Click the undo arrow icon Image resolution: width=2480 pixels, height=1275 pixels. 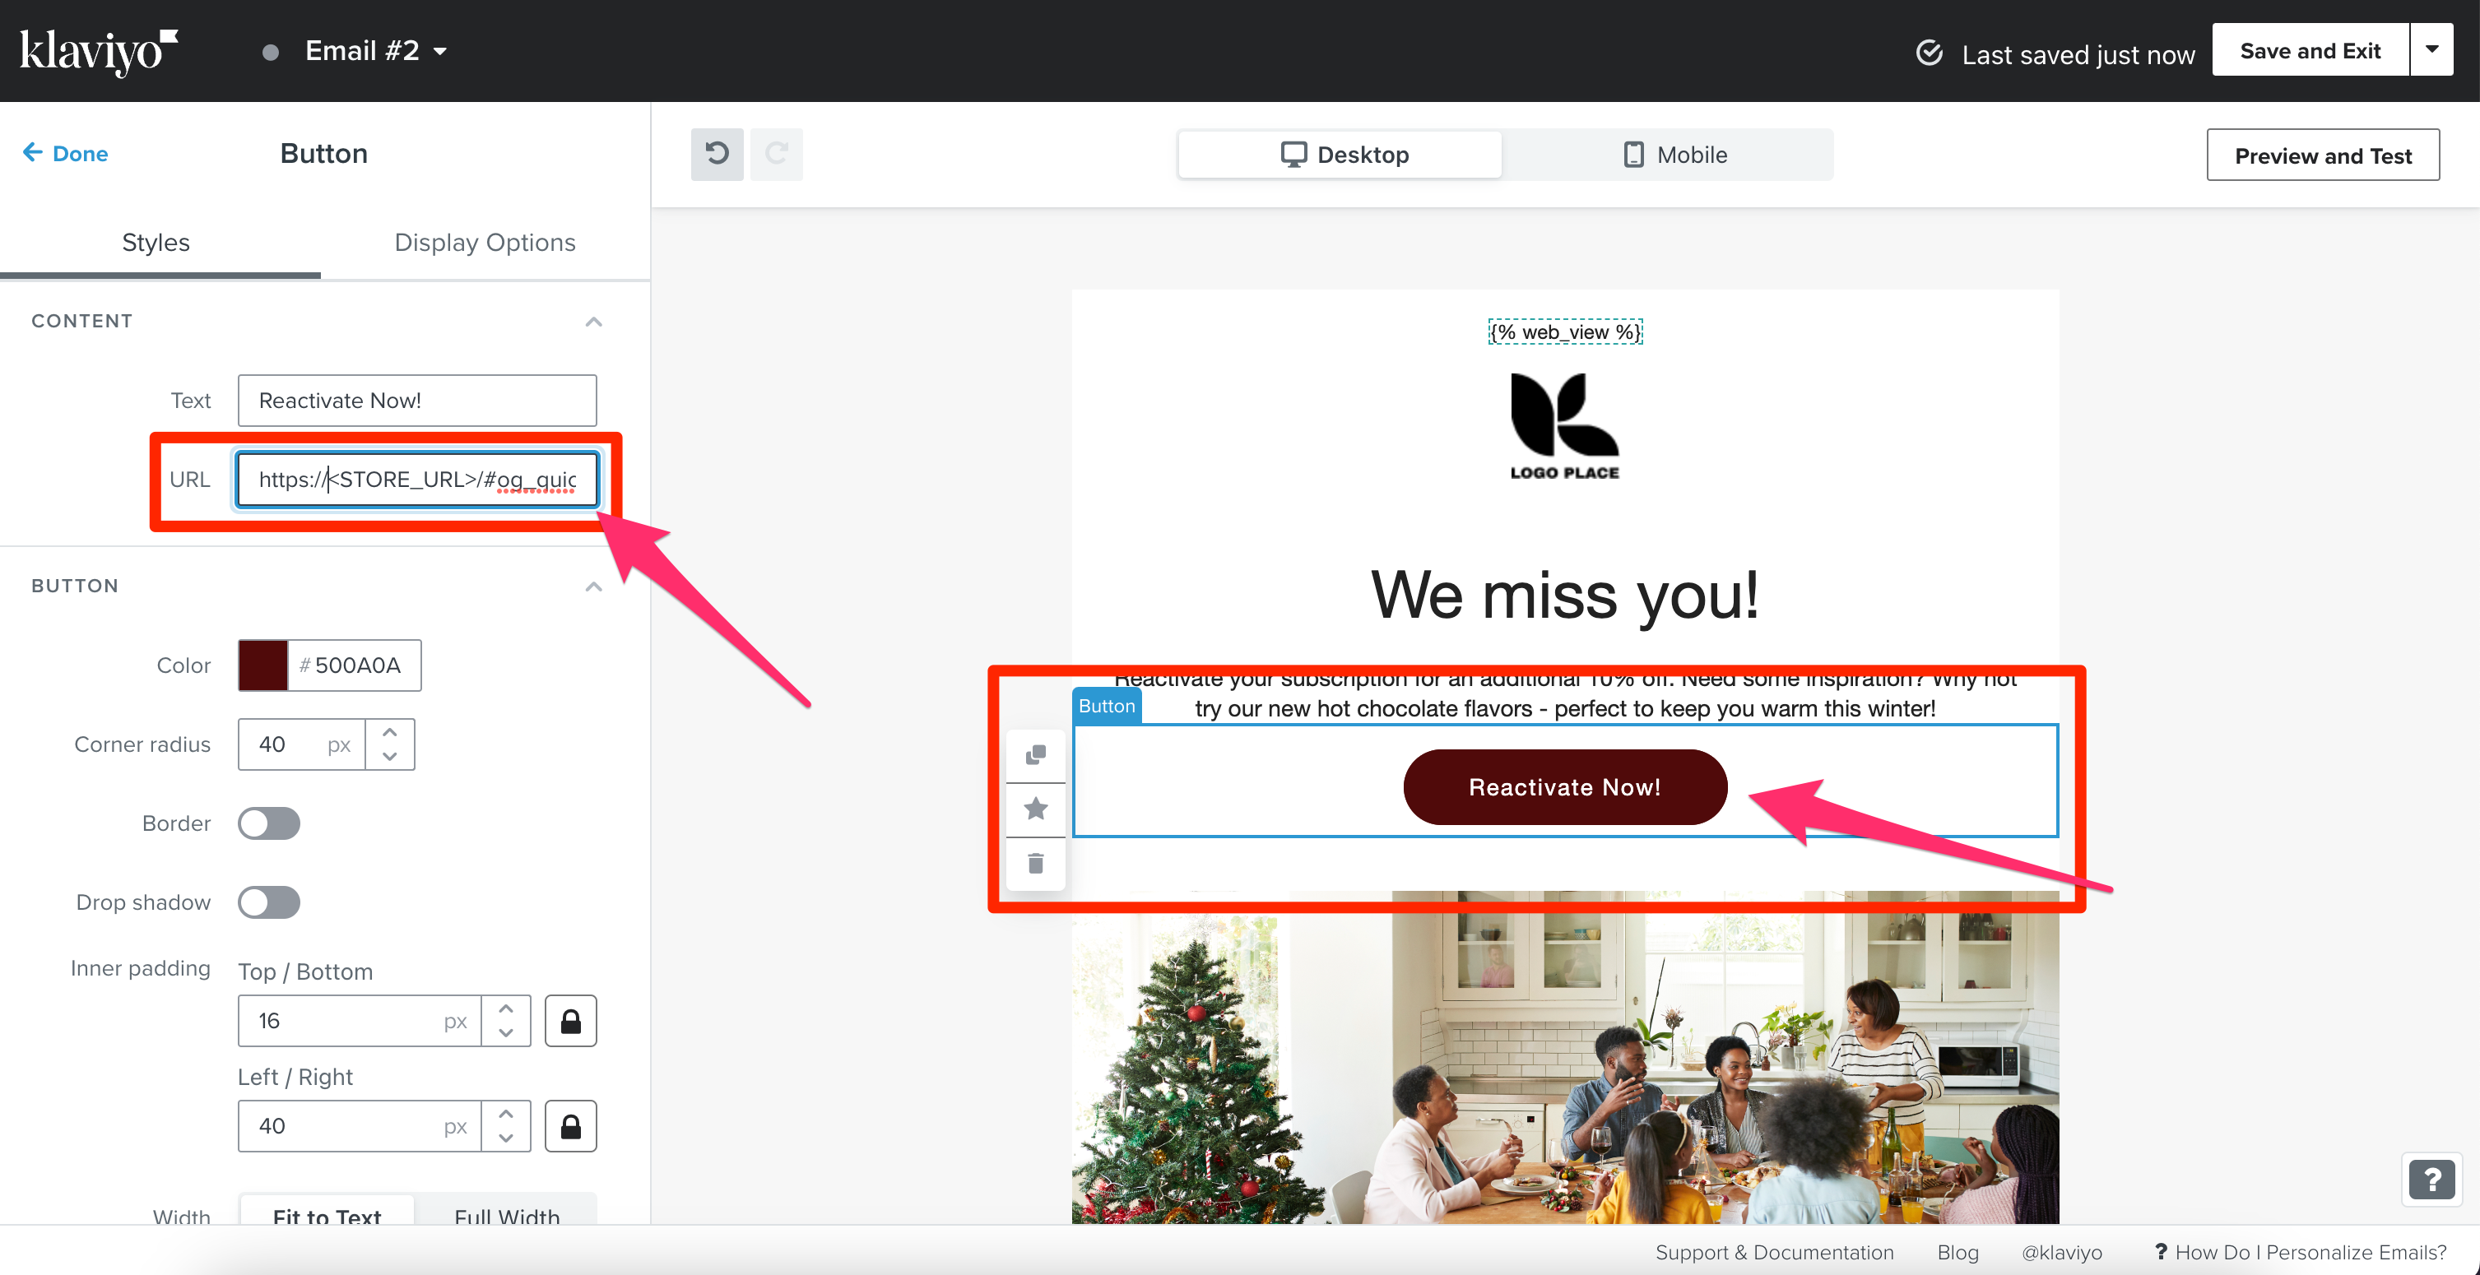pyautogui.click(x=717, y=154)
